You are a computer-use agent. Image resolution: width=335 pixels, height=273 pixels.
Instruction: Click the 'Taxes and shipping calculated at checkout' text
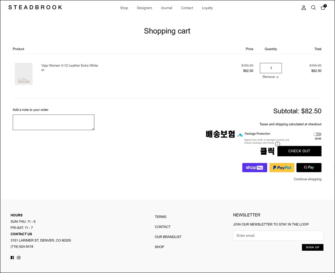(290, 124)
